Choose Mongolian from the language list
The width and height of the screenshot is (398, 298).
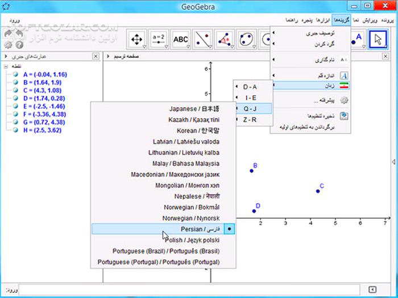[164, 185]
